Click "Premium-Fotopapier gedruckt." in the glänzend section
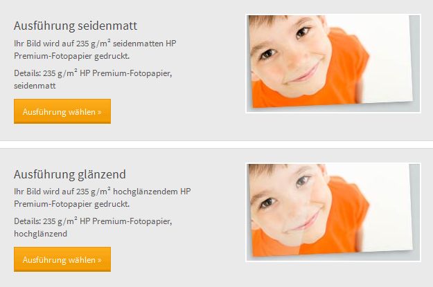Viewport: 433px width, 287px height. [x=72, y=204]
